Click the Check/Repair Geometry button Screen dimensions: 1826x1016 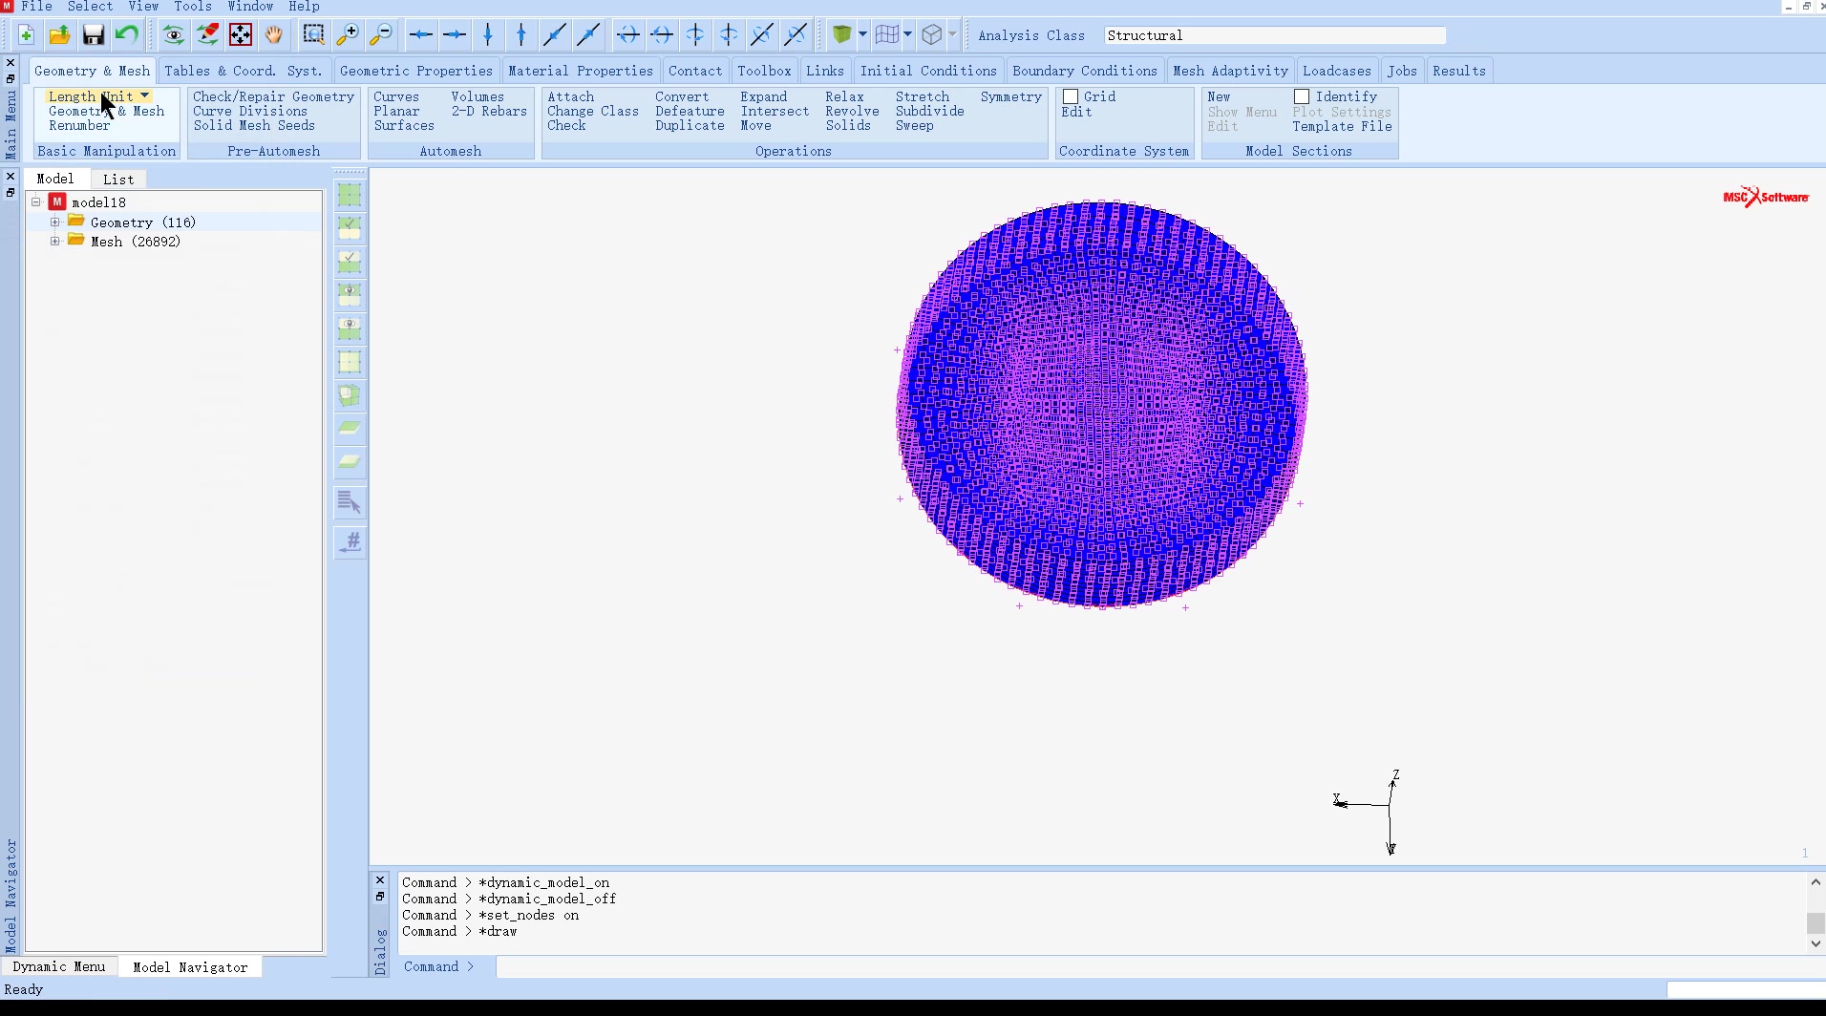(273, 96)
